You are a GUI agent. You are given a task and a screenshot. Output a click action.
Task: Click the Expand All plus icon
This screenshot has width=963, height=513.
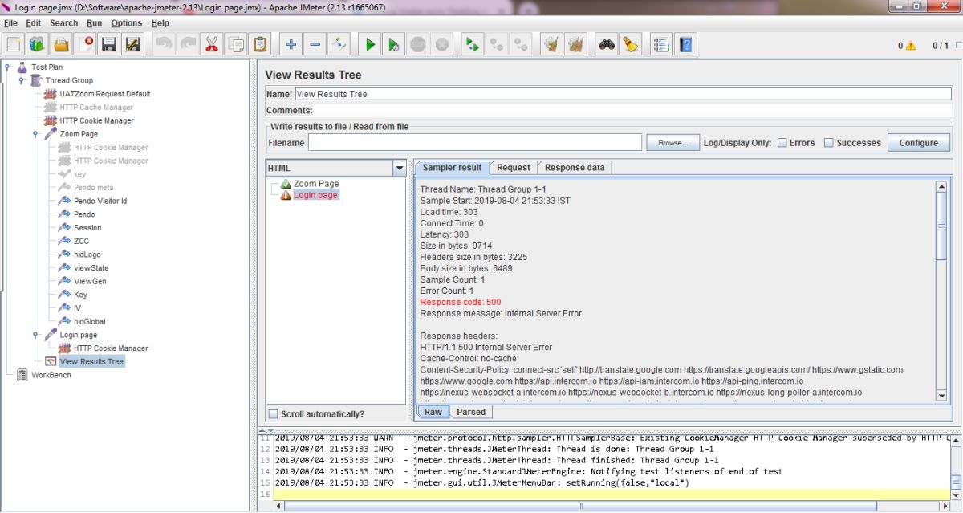(291, 44)
